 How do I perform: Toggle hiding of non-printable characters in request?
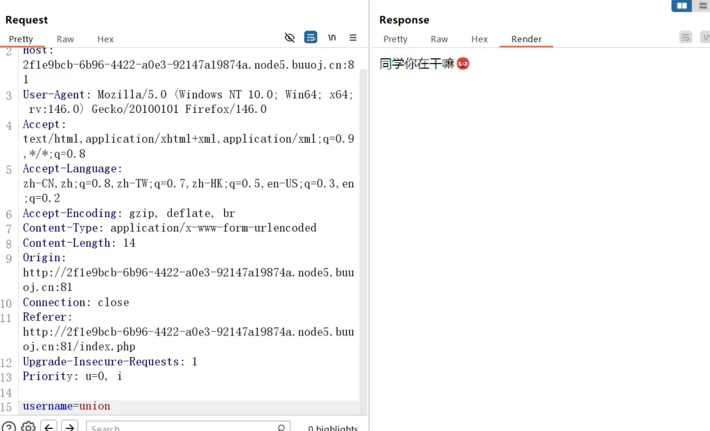(290, 37)
